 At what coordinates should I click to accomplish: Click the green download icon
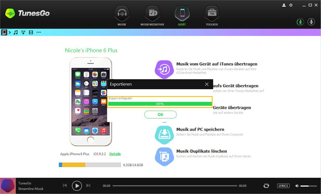pyautogui.click(x=300, y=22)
